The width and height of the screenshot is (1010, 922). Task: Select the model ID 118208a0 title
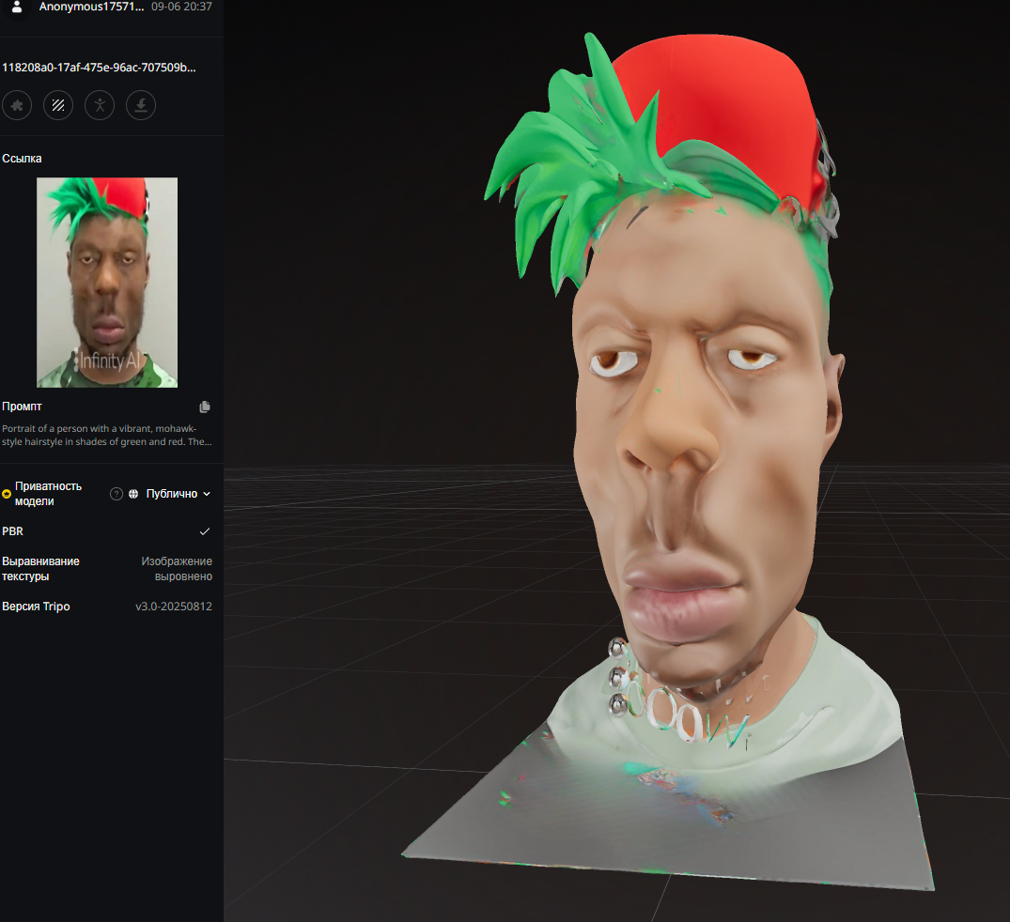(100, 68)
